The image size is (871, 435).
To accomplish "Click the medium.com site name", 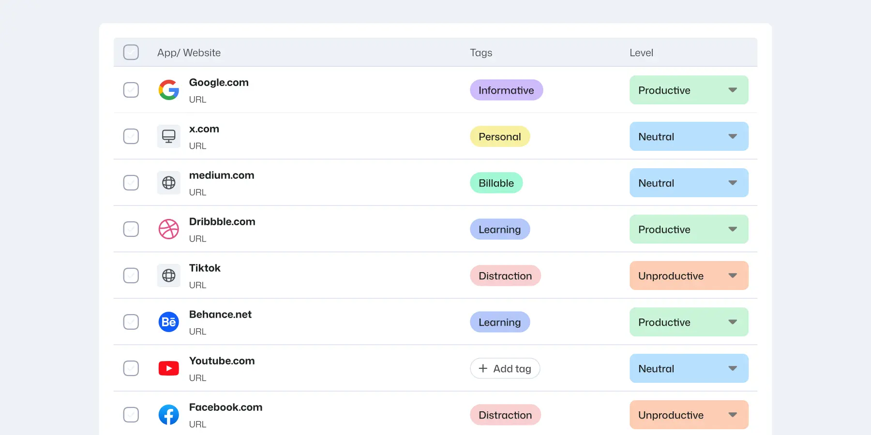I will click(222, 175).
